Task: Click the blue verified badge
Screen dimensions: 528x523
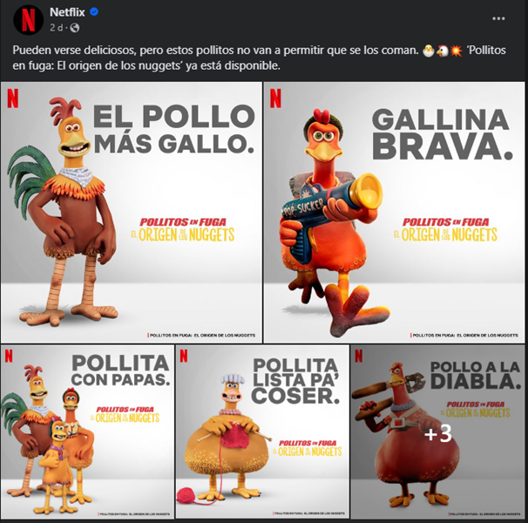Action: tap(94, 12)
